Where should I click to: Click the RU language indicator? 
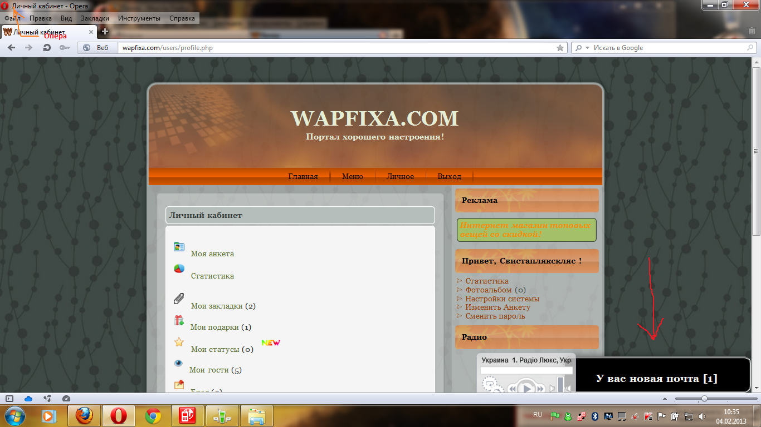(538, 415)
